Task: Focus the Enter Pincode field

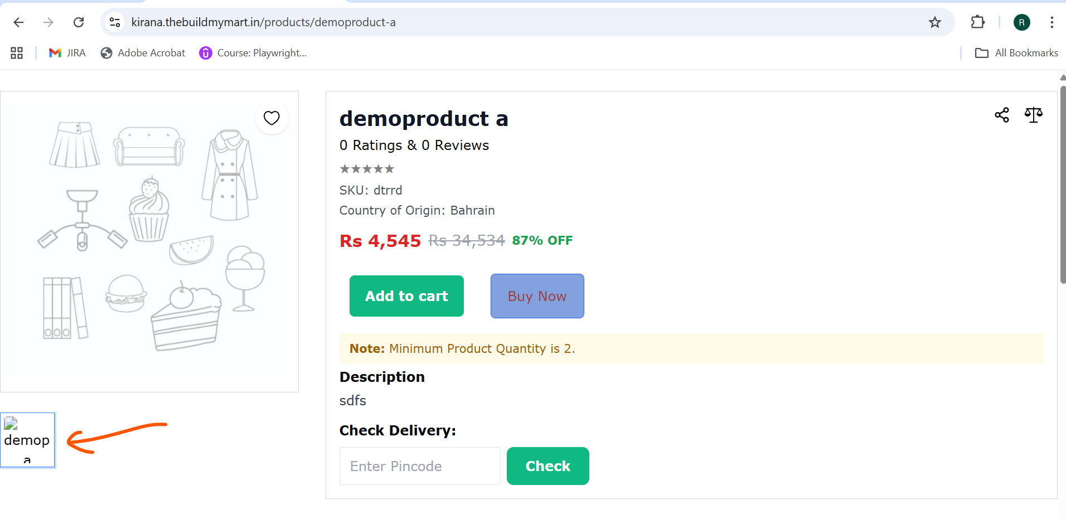Action: (420, 466)
